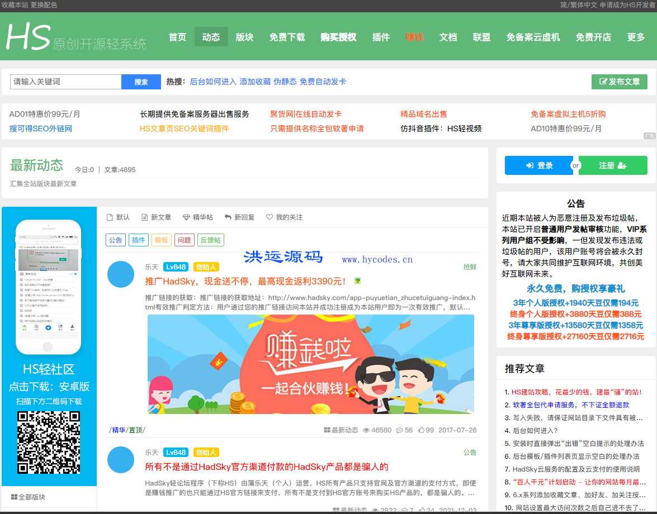Click the green 注册 button
The width and height of the screenshot is (657, 514).
(x=613, y=165)
